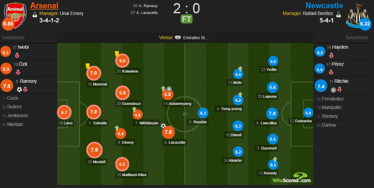Click the green FT status badge
This screenshot has height=188, width=374.
tap(186, 19)
